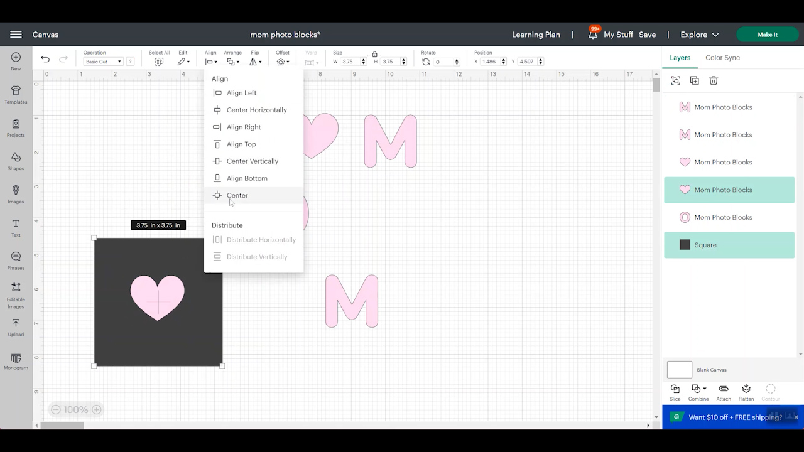804x452 pixels.
Task: Open the Edit dropdown
Action: pos(183,62)
